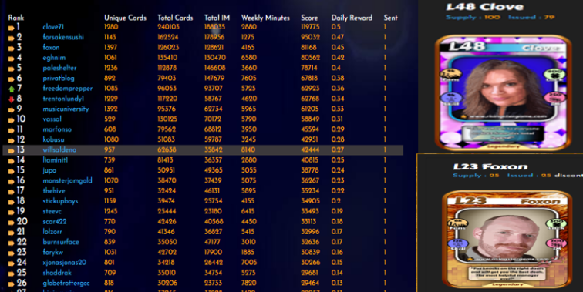Viewport: 583px width, 292px height.
Task: Click the pink IM badge on L23 Foxon card
Action: [557, 245]
